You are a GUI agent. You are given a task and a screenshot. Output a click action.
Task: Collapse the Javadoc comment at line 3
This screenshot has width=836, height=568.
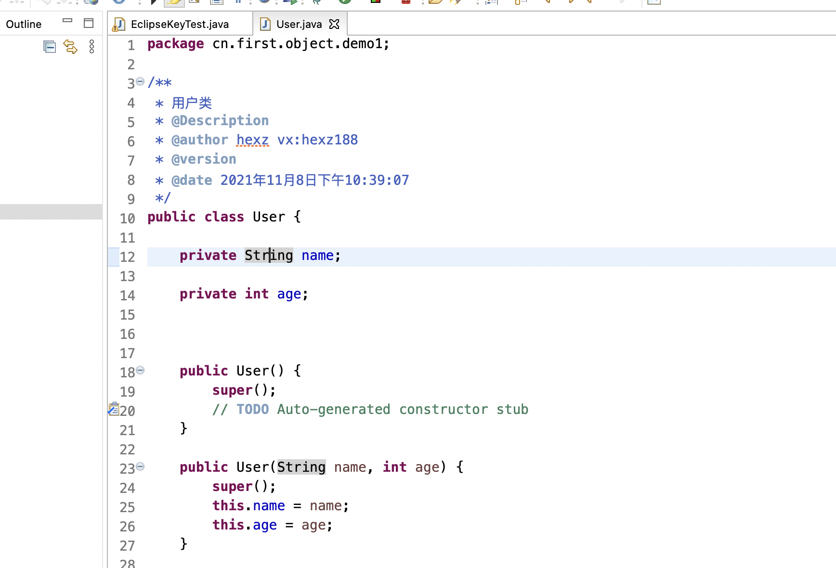pyautogui.click(x=140, y=81)
